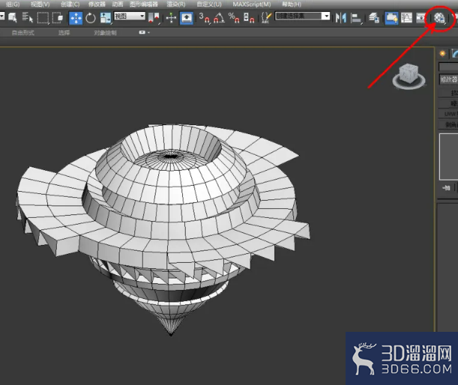458x385 pixels.
Task: Open the 图形编辑器 menu
Action: (144, 4)
